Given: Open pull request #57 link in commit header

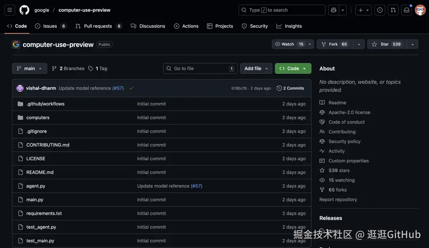Looking at the screenshot, I should (x=118, y=88).
